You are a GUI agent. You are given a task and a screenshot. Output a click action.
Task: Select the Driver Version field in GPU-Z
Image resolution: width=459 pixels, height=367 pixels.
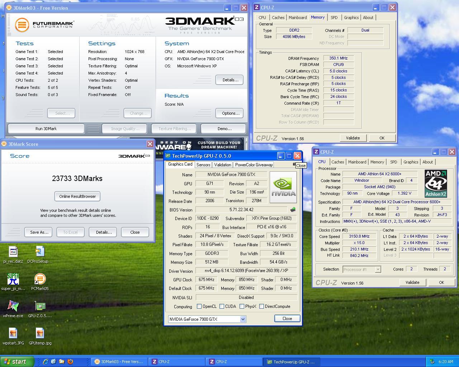point(246,271)
